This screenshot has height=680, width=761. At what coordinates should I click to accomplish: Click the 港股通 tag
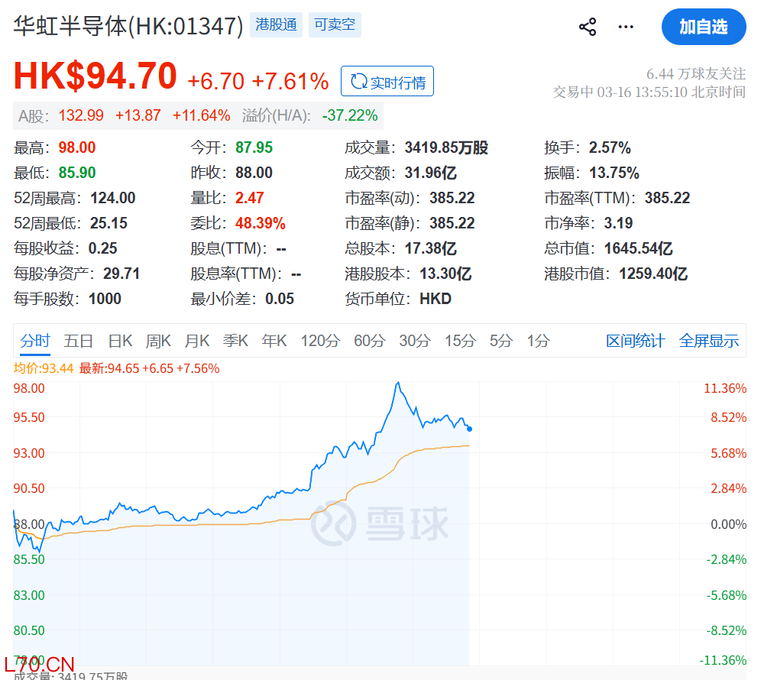(x=277, y=25)
